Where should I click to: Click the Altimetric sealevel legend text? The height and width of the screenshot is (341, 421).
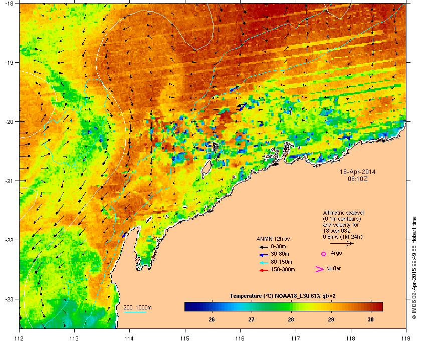pyautogui.click(x=342, y=213)
